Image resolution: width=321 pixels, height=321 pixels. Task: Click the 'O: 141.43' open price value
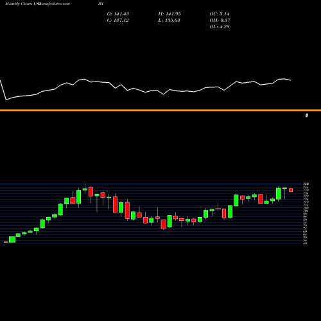[x=118, y=14]
